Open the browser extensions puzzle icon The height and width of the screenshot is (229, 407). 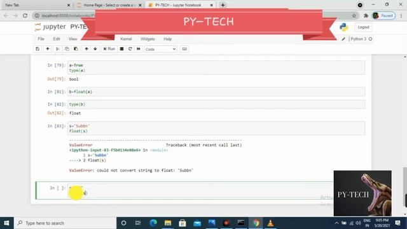click(x=366, y=15)
